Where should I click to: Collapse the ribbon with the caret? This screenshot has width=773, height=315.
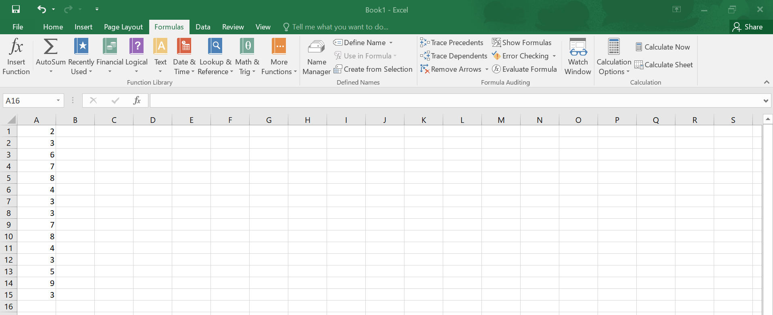click(767, 82)
